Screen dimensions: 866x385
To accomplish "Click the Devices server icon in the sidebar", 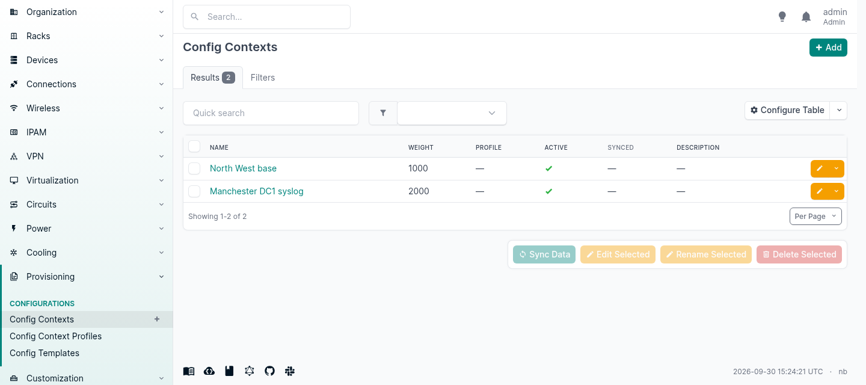I will (x=14, y=60).
